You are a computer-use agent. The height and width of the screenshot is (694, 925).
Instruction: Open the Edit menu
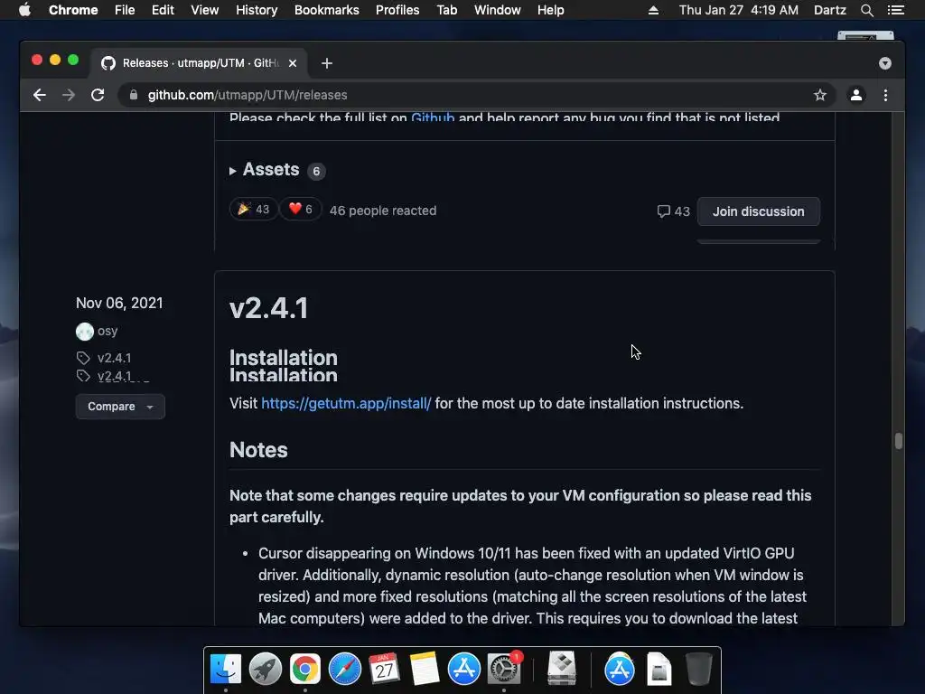coord(163,10)
